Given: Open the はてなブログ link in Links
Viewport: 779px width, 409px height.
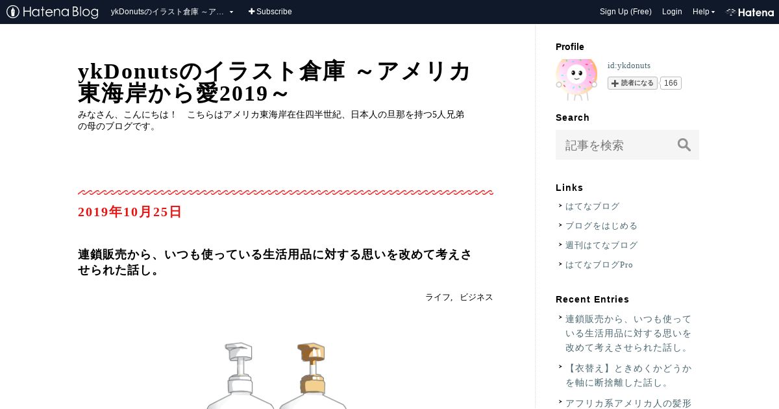Looking at the screenshot, I should coord(593,206).
